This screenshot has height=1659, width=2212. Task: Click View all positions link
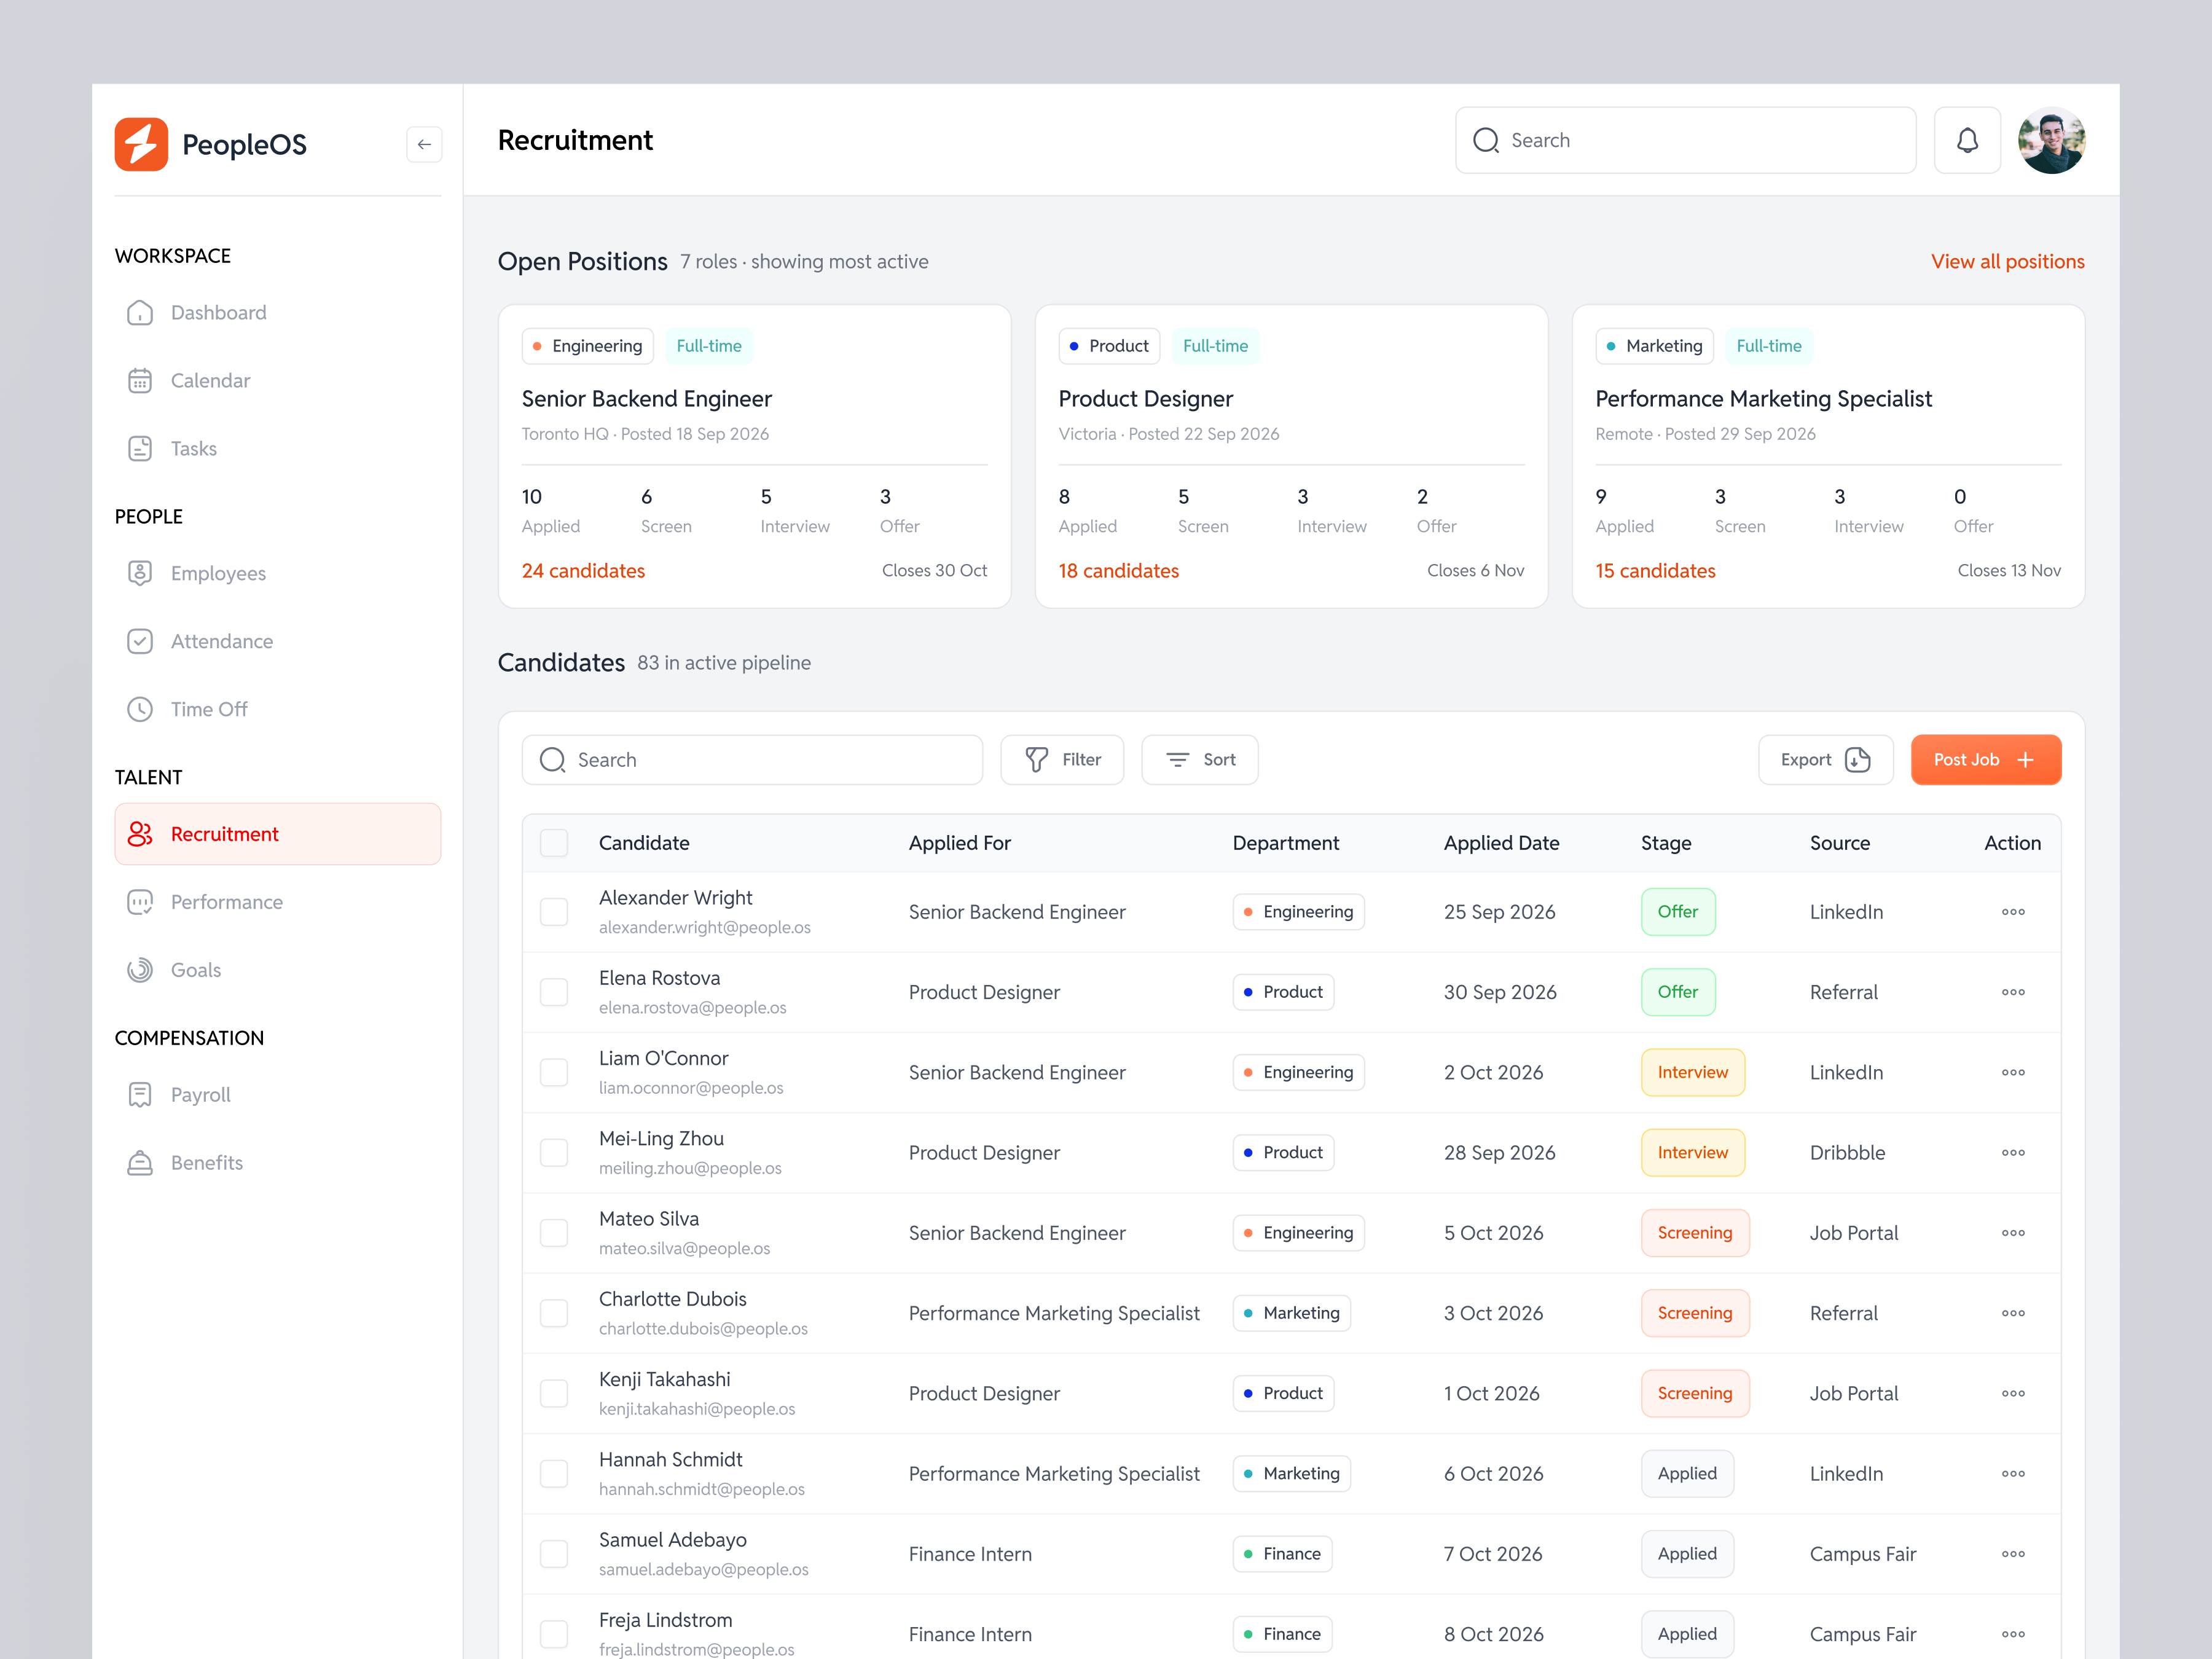tap(2007, 262)
